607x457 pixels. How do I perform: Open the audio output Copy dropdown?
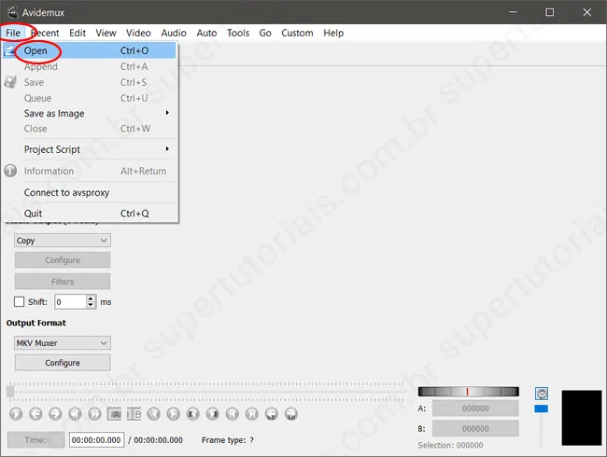63,241
